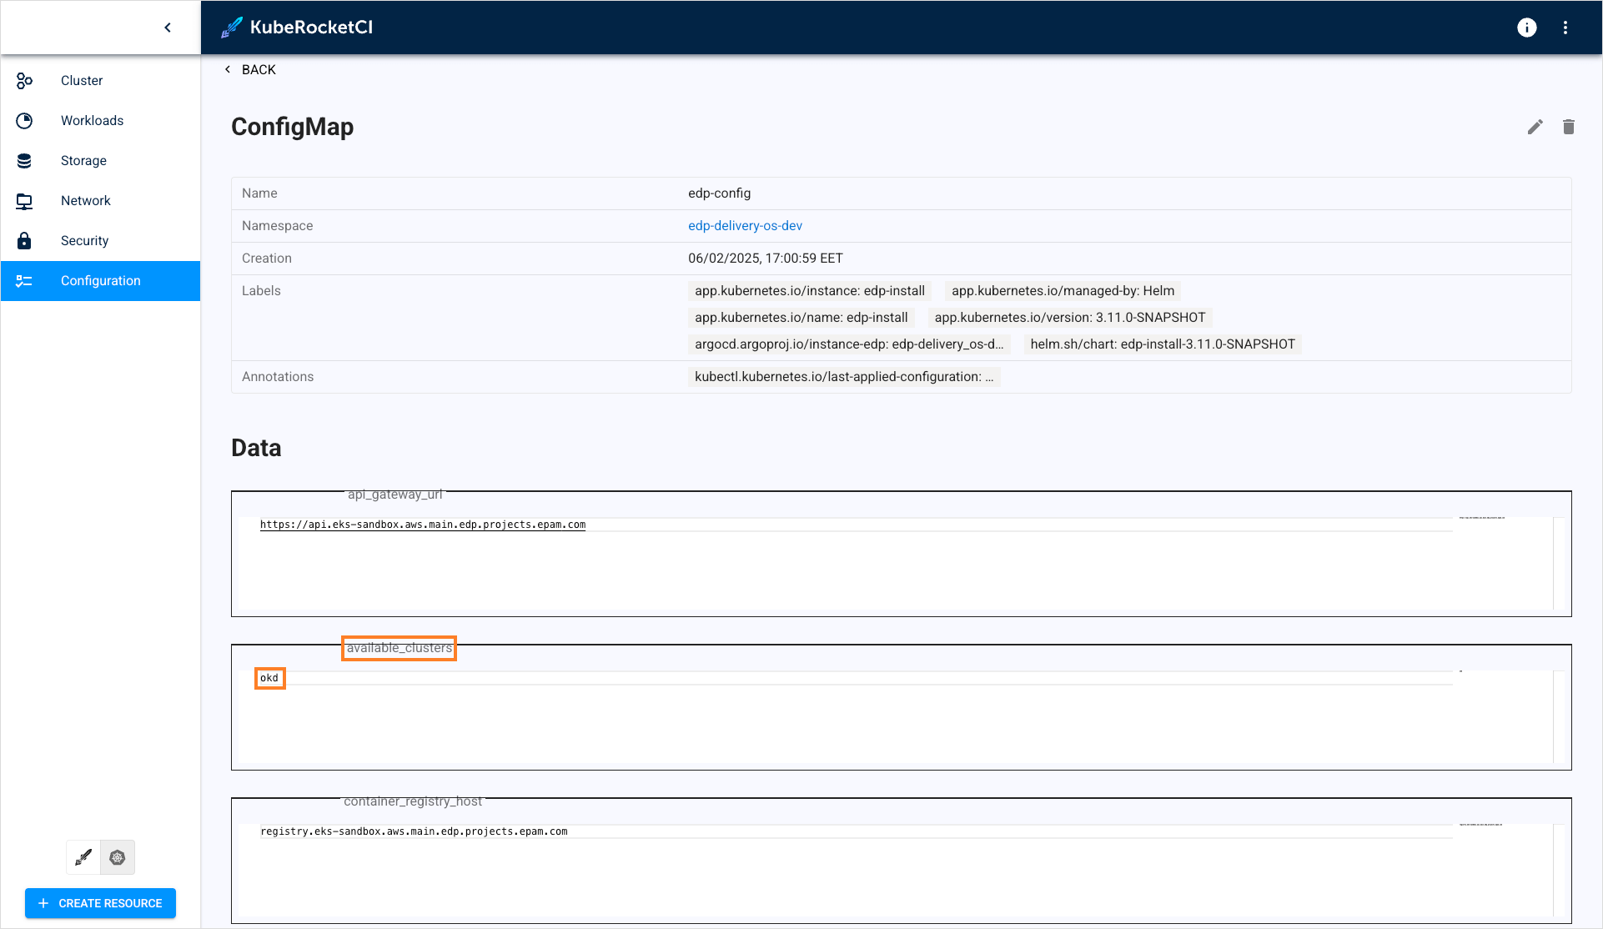This screenshot has height=929, width=1603.
Task: Toggle the feather KubeRocketCI view switcher
Action: pyautogui.click(x=83, y=857)
